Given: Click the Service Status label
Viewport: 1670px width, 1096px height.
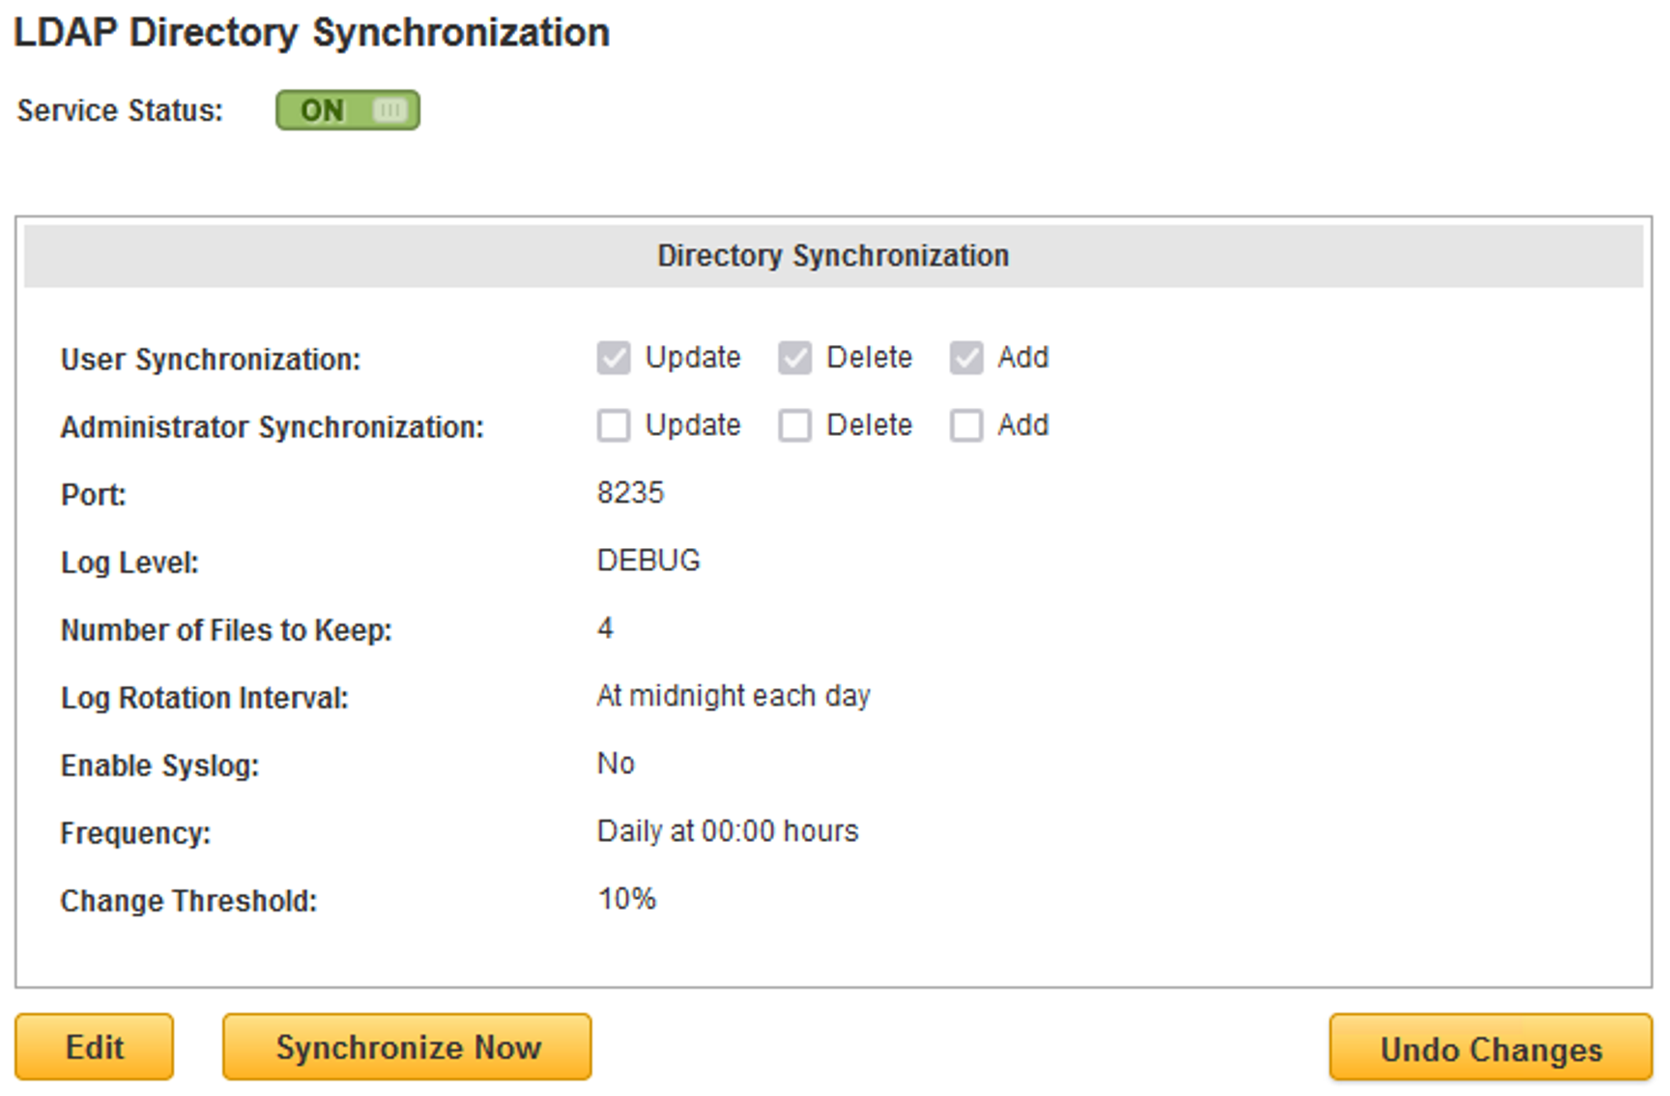Looking at the screenshot, I should click(x=120, y=111).
